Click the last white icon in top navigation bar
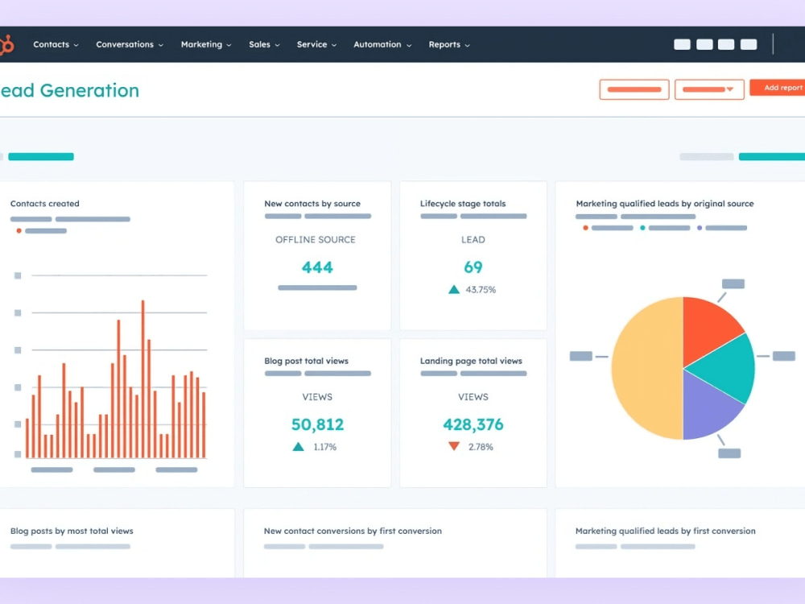The width and height of the screenshot is (805, 604). [x=749, y=44]
